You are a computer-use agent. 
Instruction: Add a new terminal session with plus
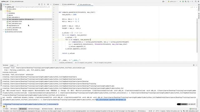click(x=18, y=65)
